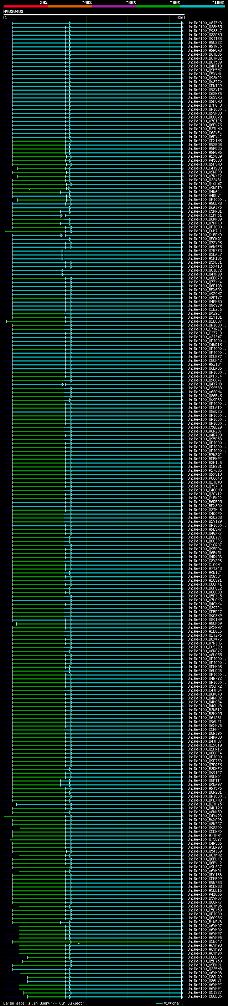
Task: Select label UniRef100_C8CLP6
Action: [x=204, y=957]
